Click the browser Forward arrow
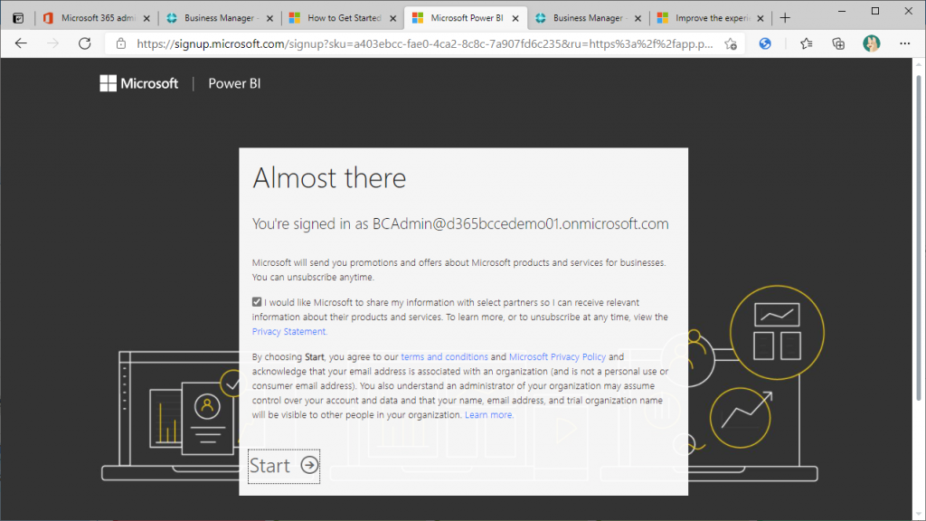The height and width of the screenshot is (521, 926). (x=52, y=43)
